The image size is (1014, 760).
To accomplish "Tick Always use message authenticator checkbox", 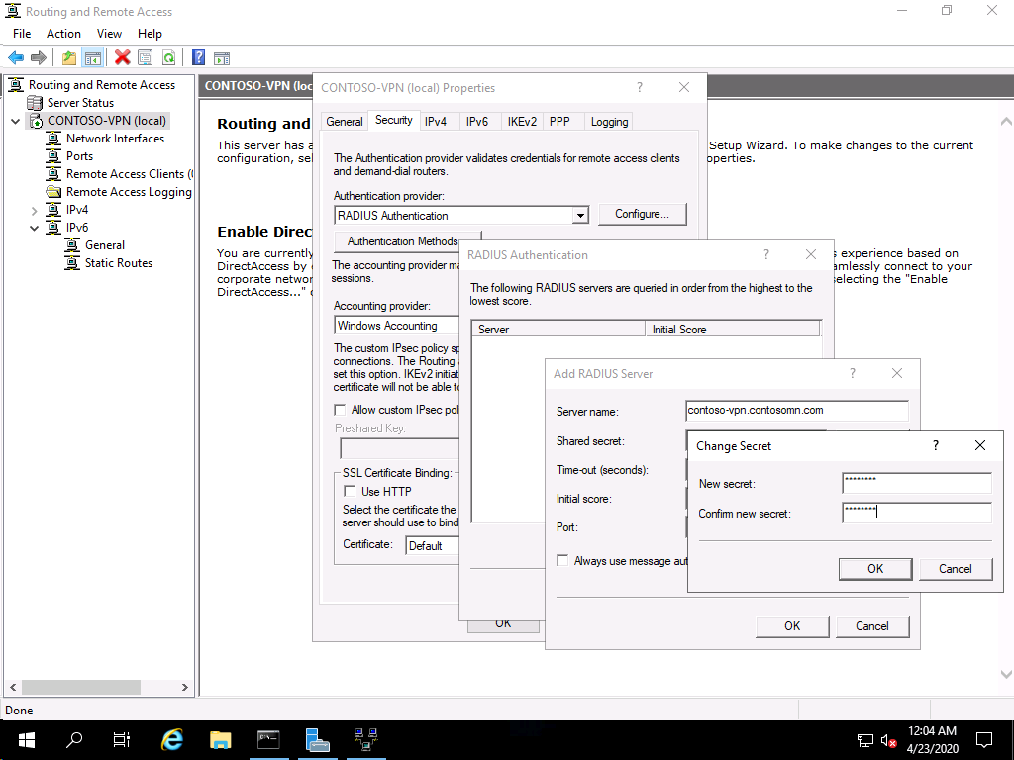I will click(x=562, y=561).
